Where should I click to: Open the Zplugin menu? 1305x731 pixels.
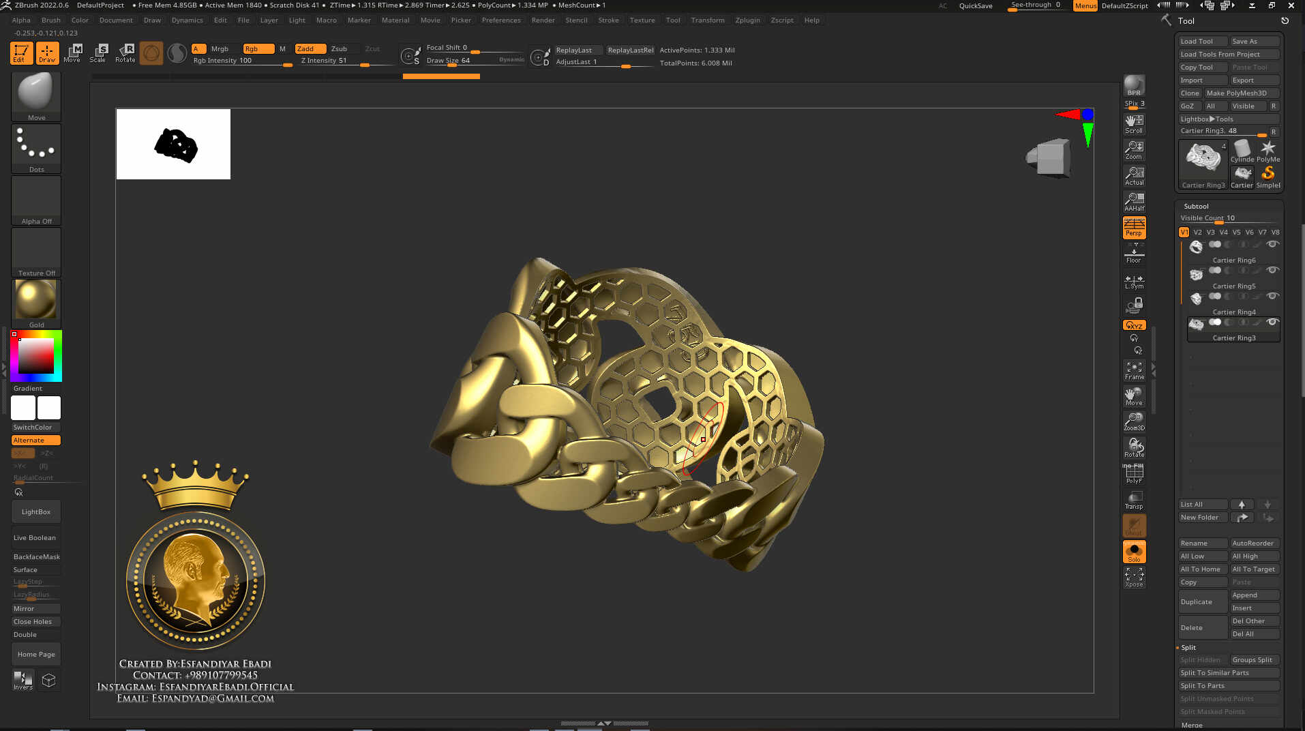pos(747,20)
